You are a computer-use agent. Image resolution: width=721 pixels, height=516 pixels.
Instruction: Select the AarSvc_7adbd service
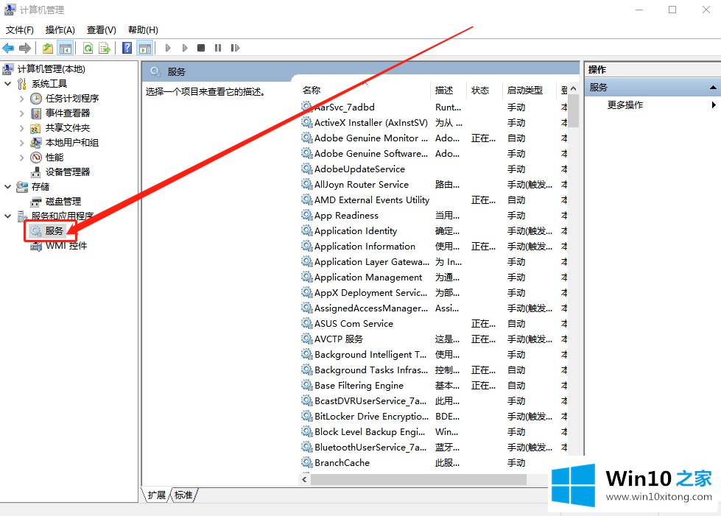tap(345, 107)
